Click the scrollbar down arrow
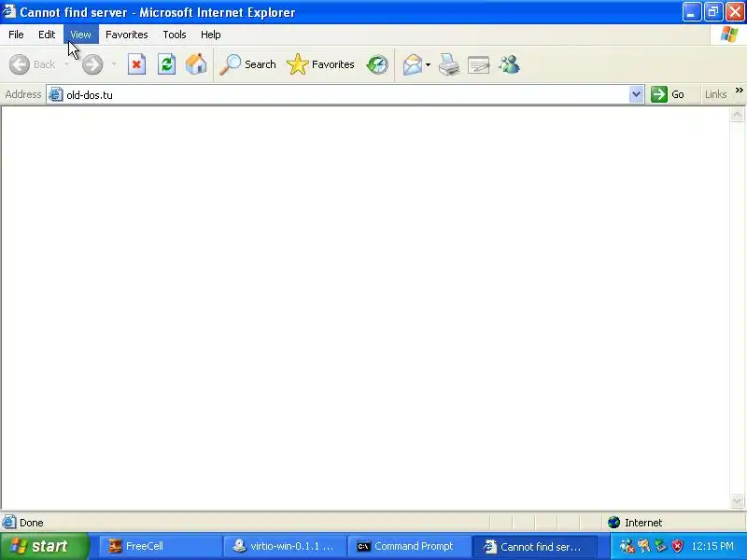Image resolution: width=747 pixels, height=560 pixels. (737, 500)
